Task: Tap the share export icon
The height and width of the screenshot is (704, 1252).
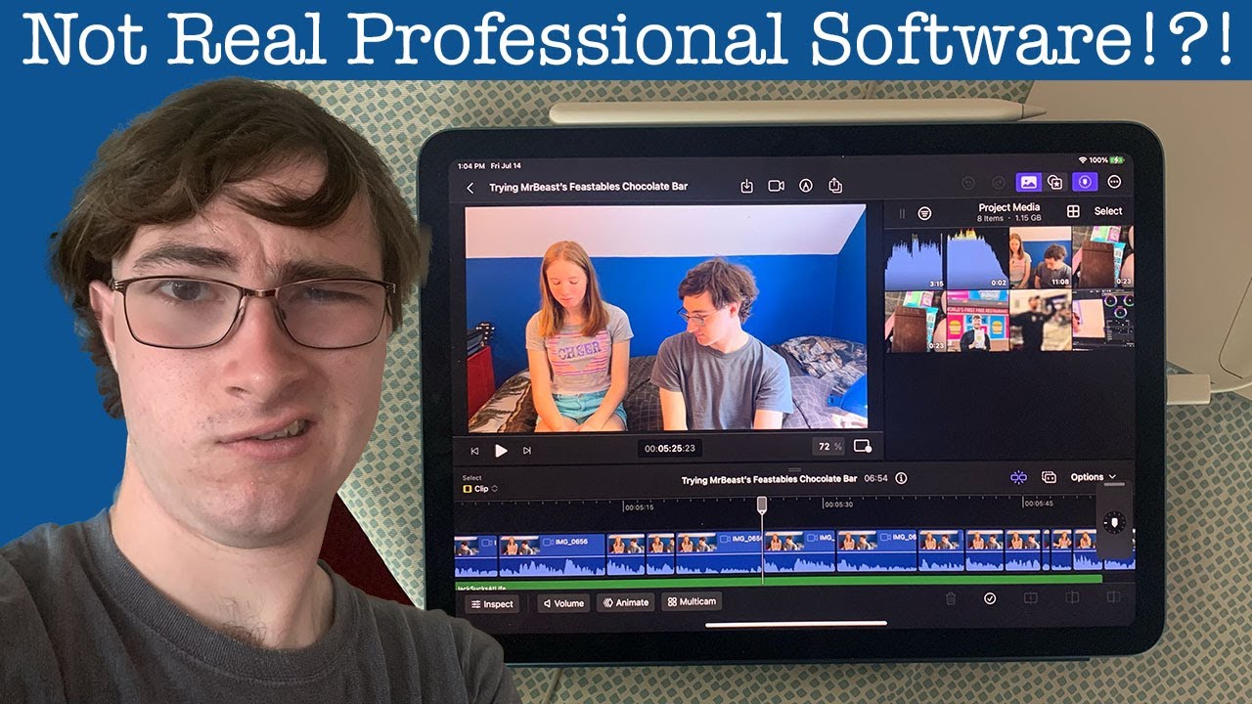Action: [835, 185]
